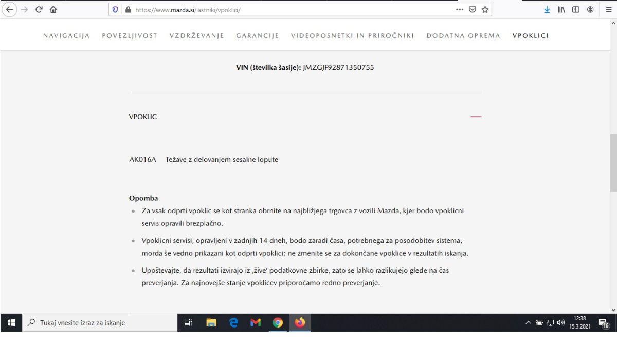The height and width of the screenshot is (346, 617).
Task: Open the volume tray icon
Action: (x=560, y=323)
